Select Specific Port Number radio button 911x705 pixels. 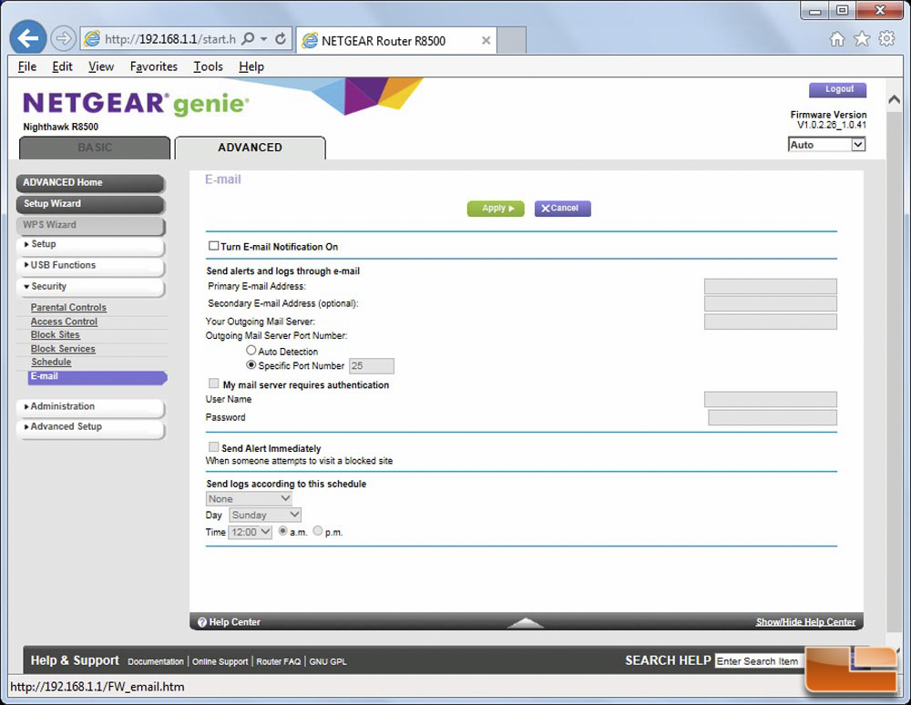(x=251, y=364)
